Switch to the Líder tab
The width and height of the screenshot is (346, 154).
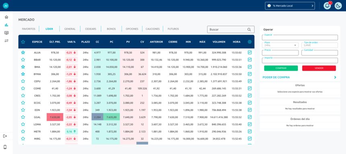[49, 29]
